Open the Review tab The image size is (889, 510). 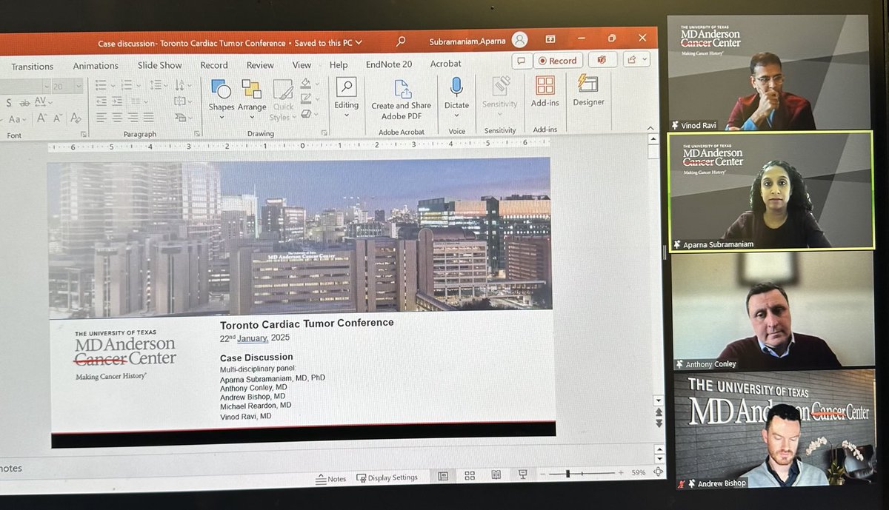[260, 65]
